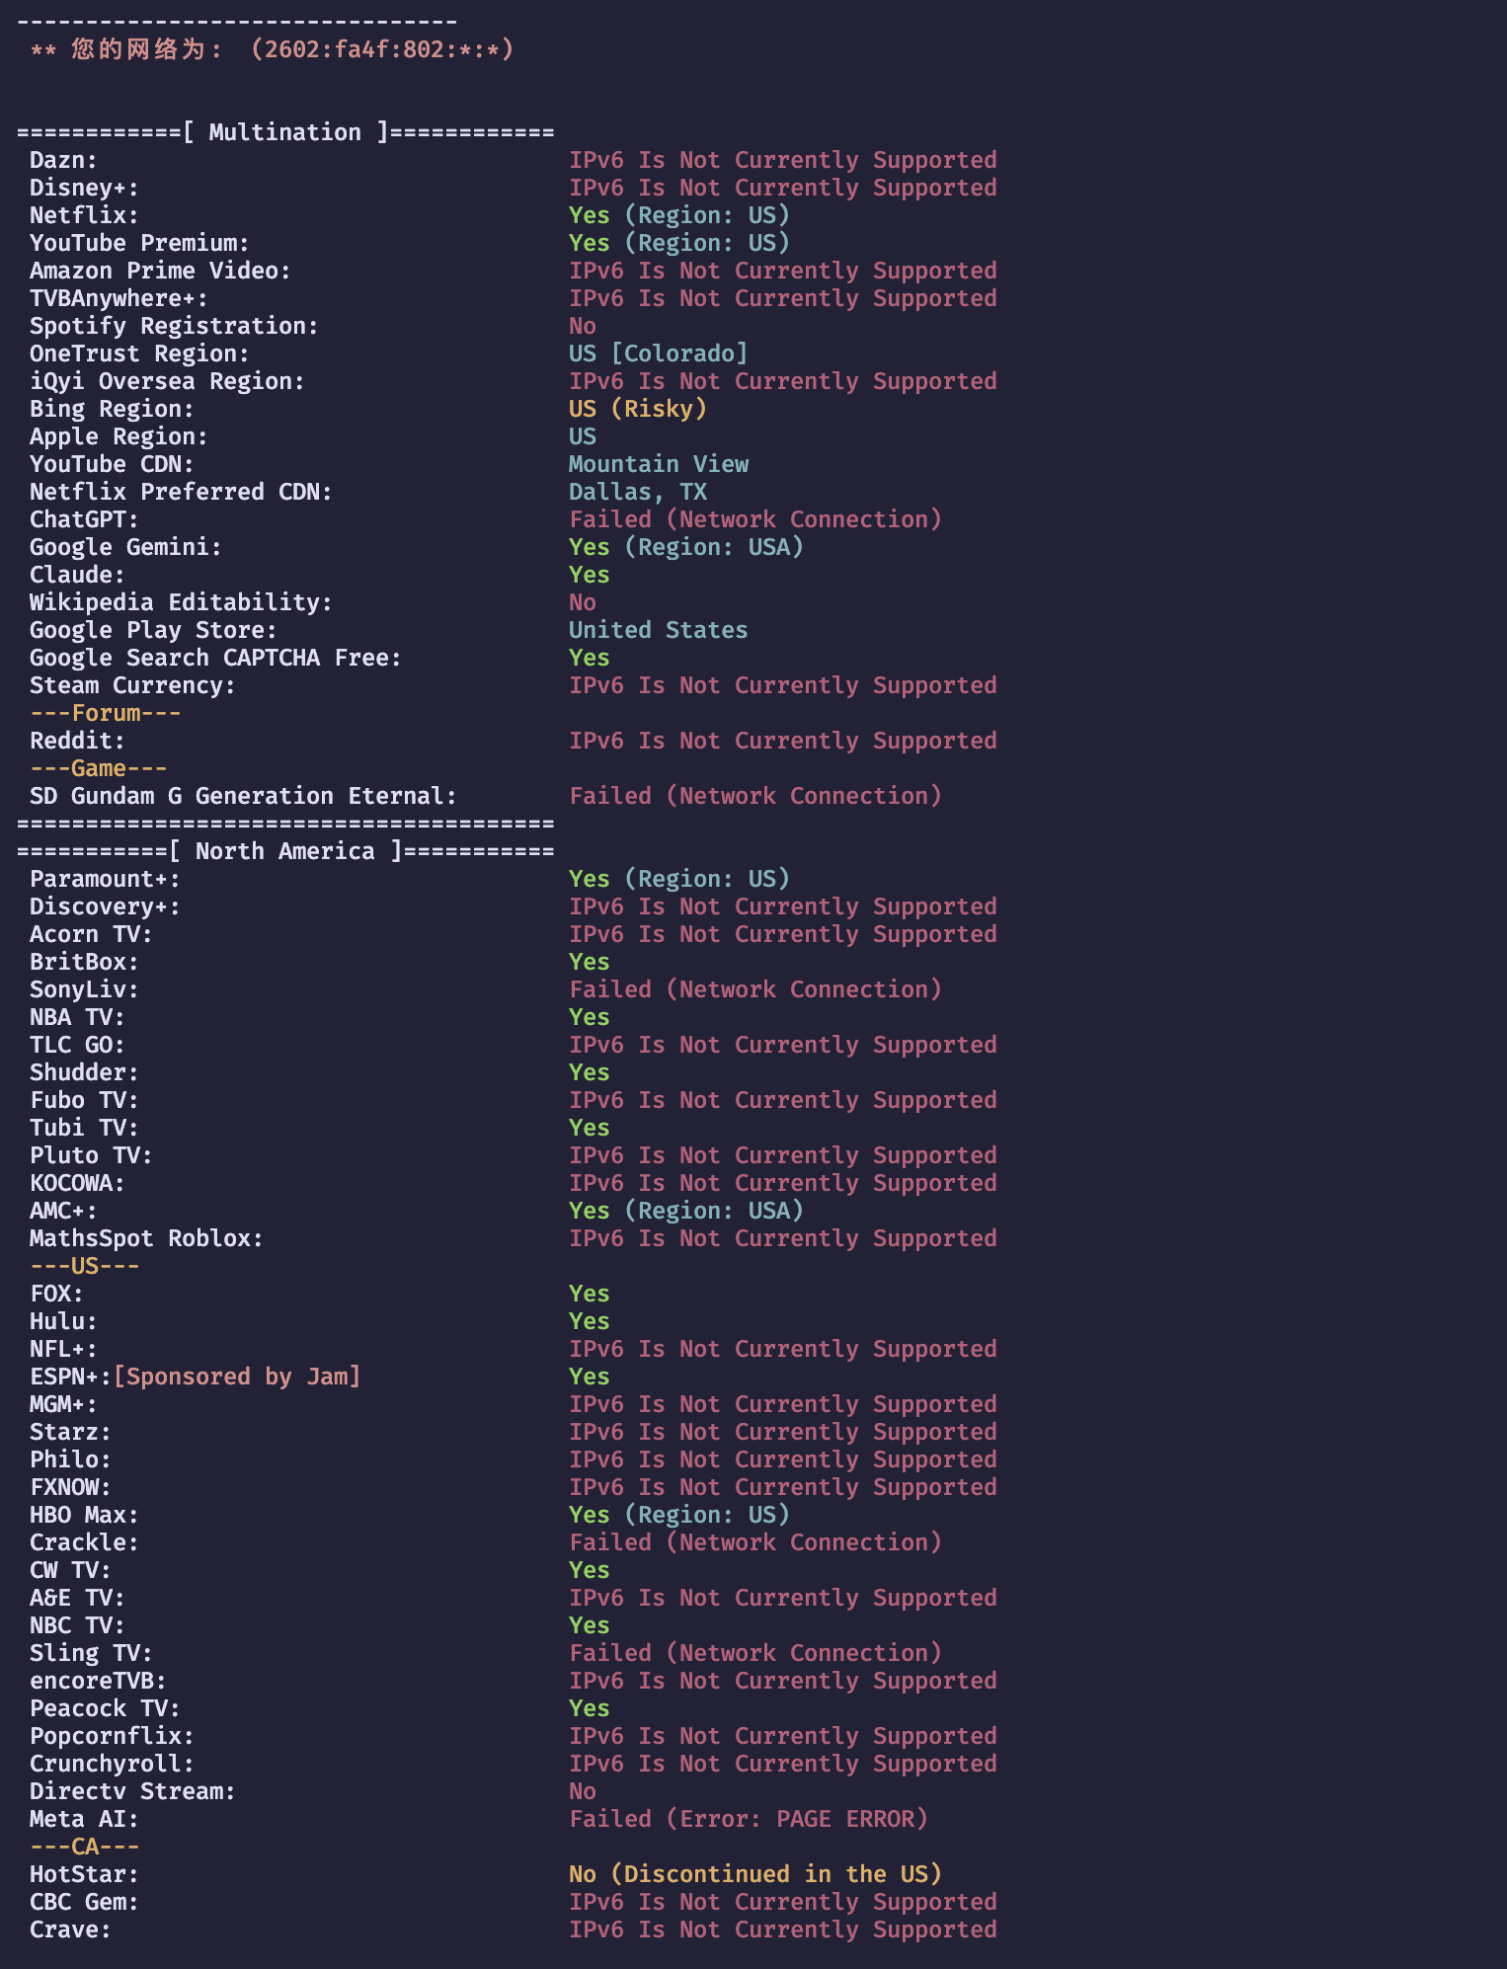Click HotStar No (Discontinued in the US)

(755, 1874)
